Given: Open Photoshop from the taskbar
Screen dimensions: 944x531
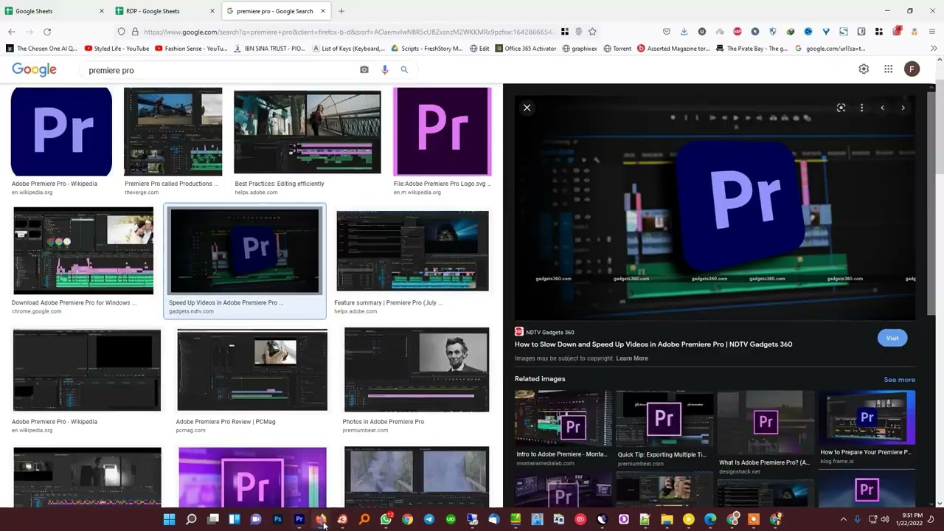Looking at the screenshot, I should pos(277,519).
